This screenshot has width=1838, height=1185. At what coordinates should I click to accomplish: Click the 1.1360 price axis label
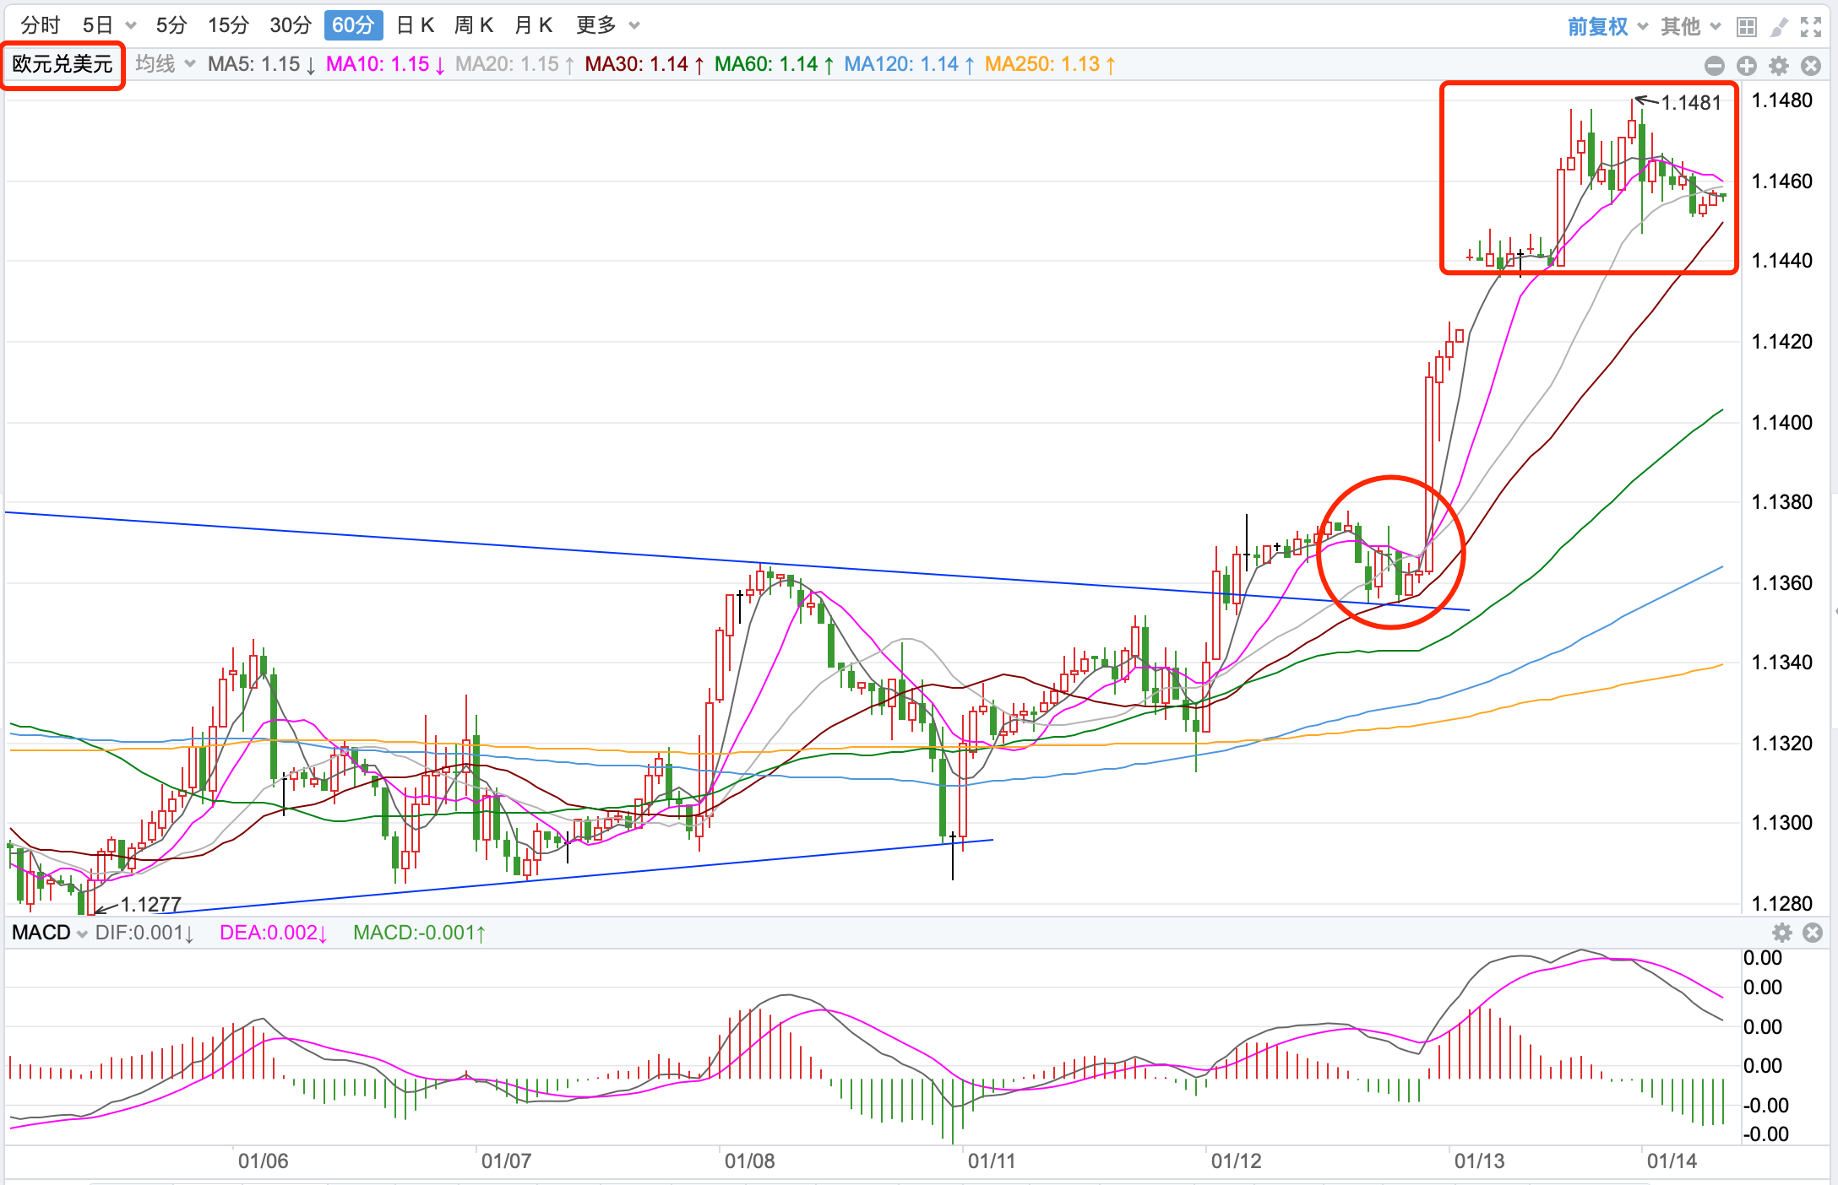pyautogui.click(x=1782, y=583)
